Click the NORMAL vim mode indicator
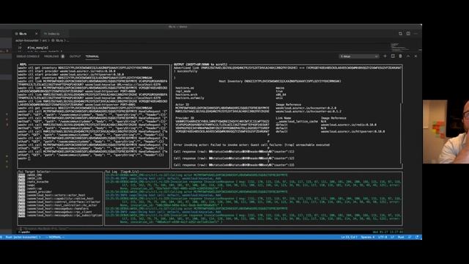The height and width of the screenshot is (264, 469). [x=55, y=238]
